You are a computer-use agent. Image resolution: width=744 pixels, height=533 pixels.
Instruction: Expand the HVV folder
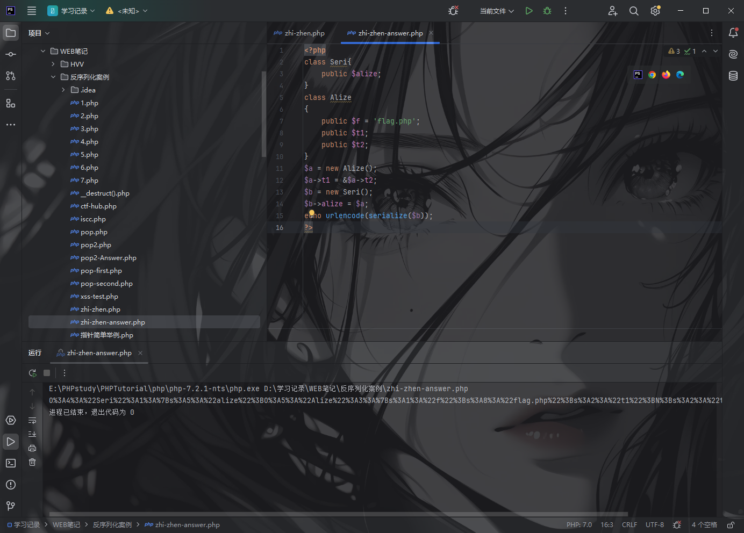(53, 64)
